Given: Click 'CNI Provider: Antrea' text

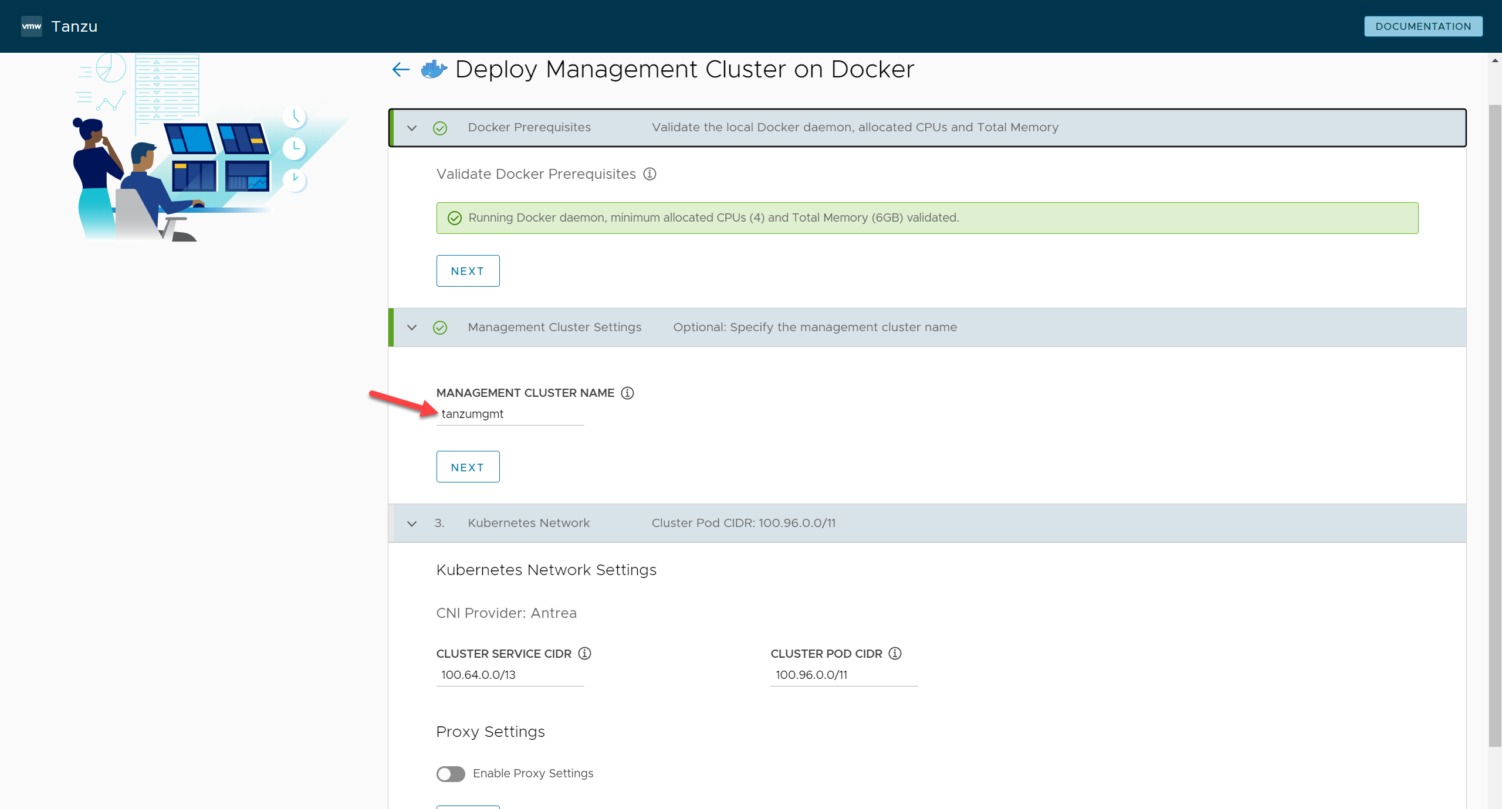Looking at the screenshot, I should pos(506,613).
